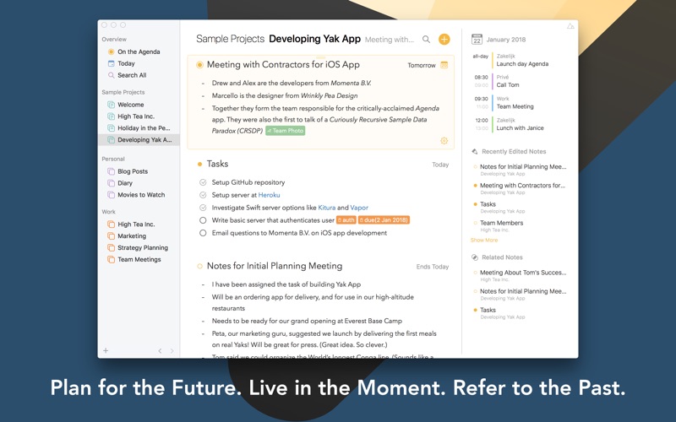Check Write basic server that authenticates user
The height and width of the screenshot is (422, 676).
coord(203,220)
